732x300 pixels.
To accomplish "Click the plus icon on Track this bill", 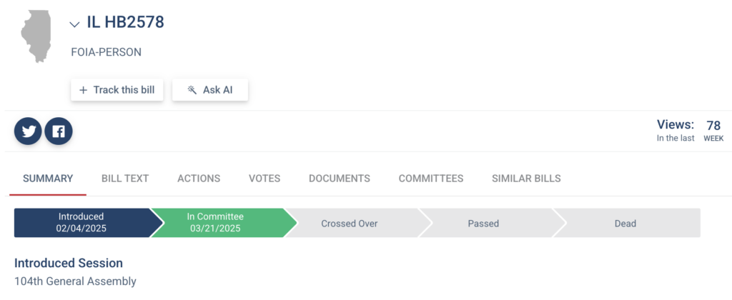I will pos(84,90).
